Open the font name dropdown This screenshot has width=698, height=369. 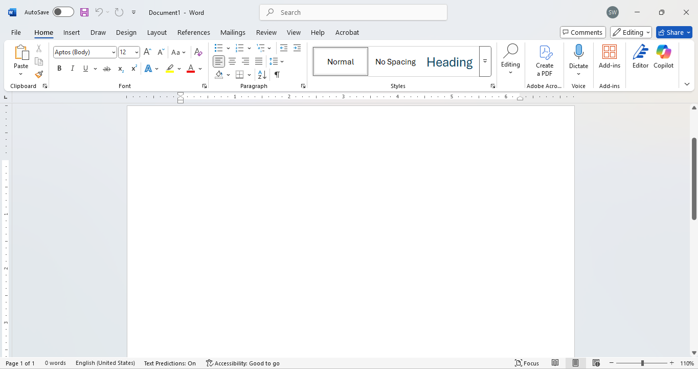114,52
